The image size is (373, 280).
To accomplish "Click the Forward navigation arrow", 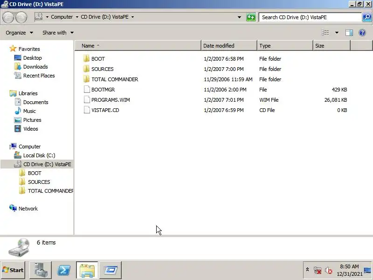I will click(21, 17).
